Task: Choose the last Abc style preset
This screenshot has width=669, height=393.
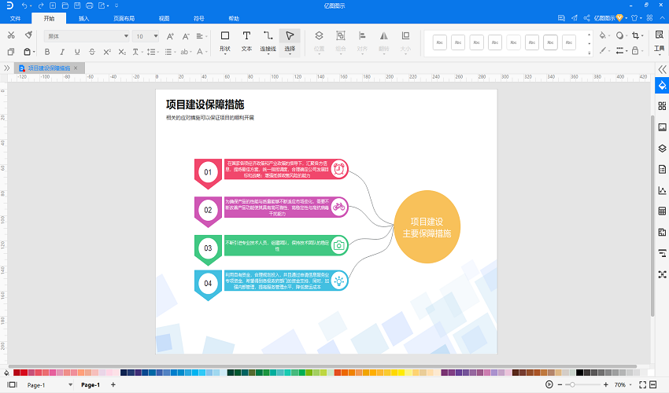Action: 569,42
